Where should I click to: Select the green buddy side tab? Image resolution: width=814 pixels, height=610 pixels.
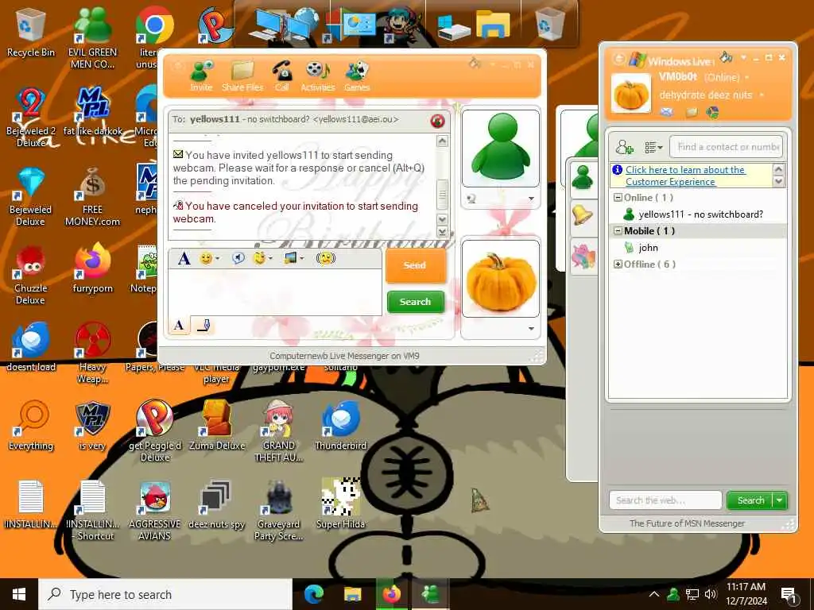[583, 179]
